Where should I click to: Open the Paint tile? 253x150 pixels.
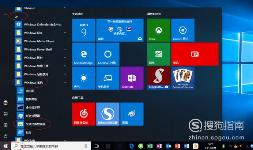[x=132, y=114]
